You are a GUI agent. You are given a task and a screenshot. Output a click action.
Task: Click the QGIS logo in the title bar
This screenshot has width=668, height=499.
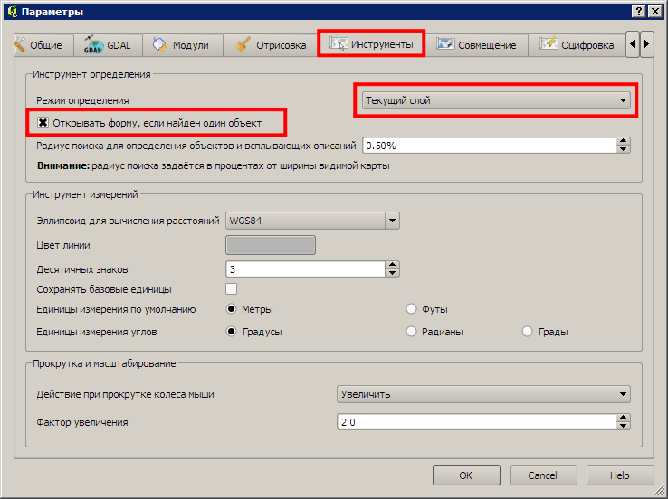click(x=13, y=12)
